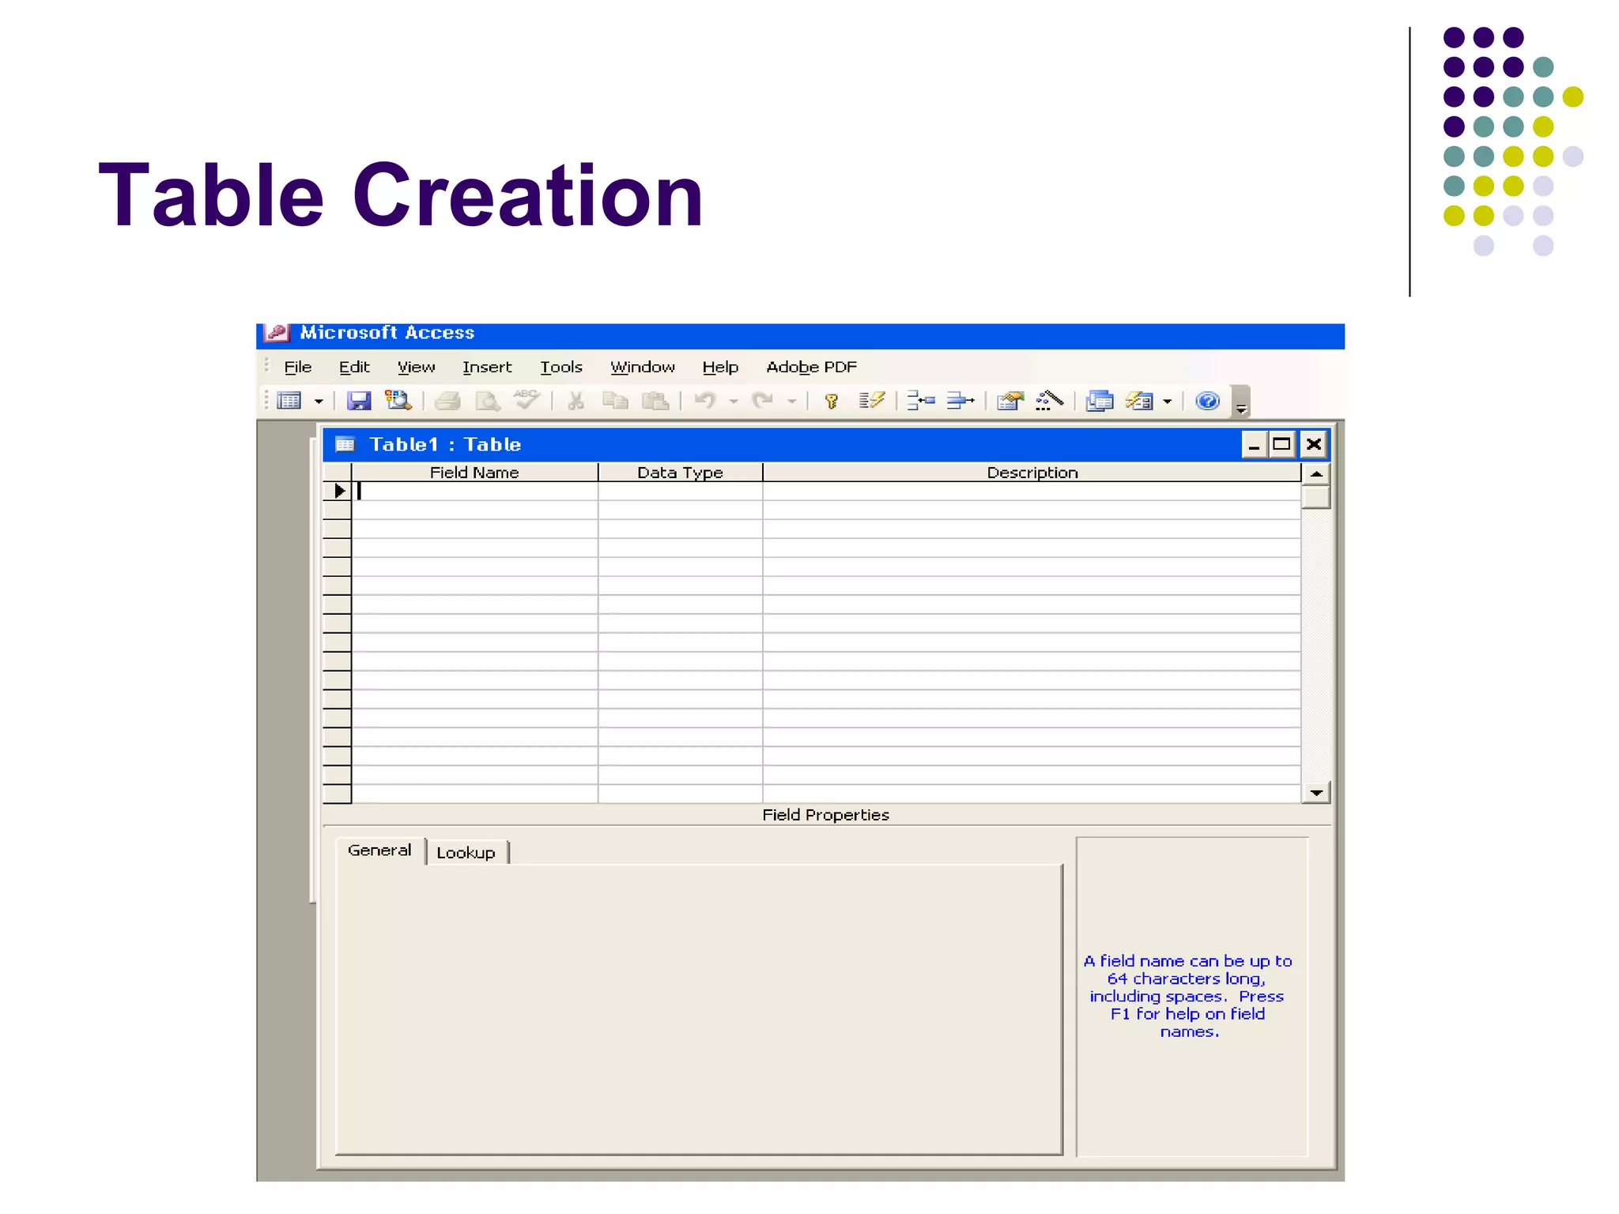Click the Build wand icon
The image size is (1619, 1214).
pos(1049,402)
